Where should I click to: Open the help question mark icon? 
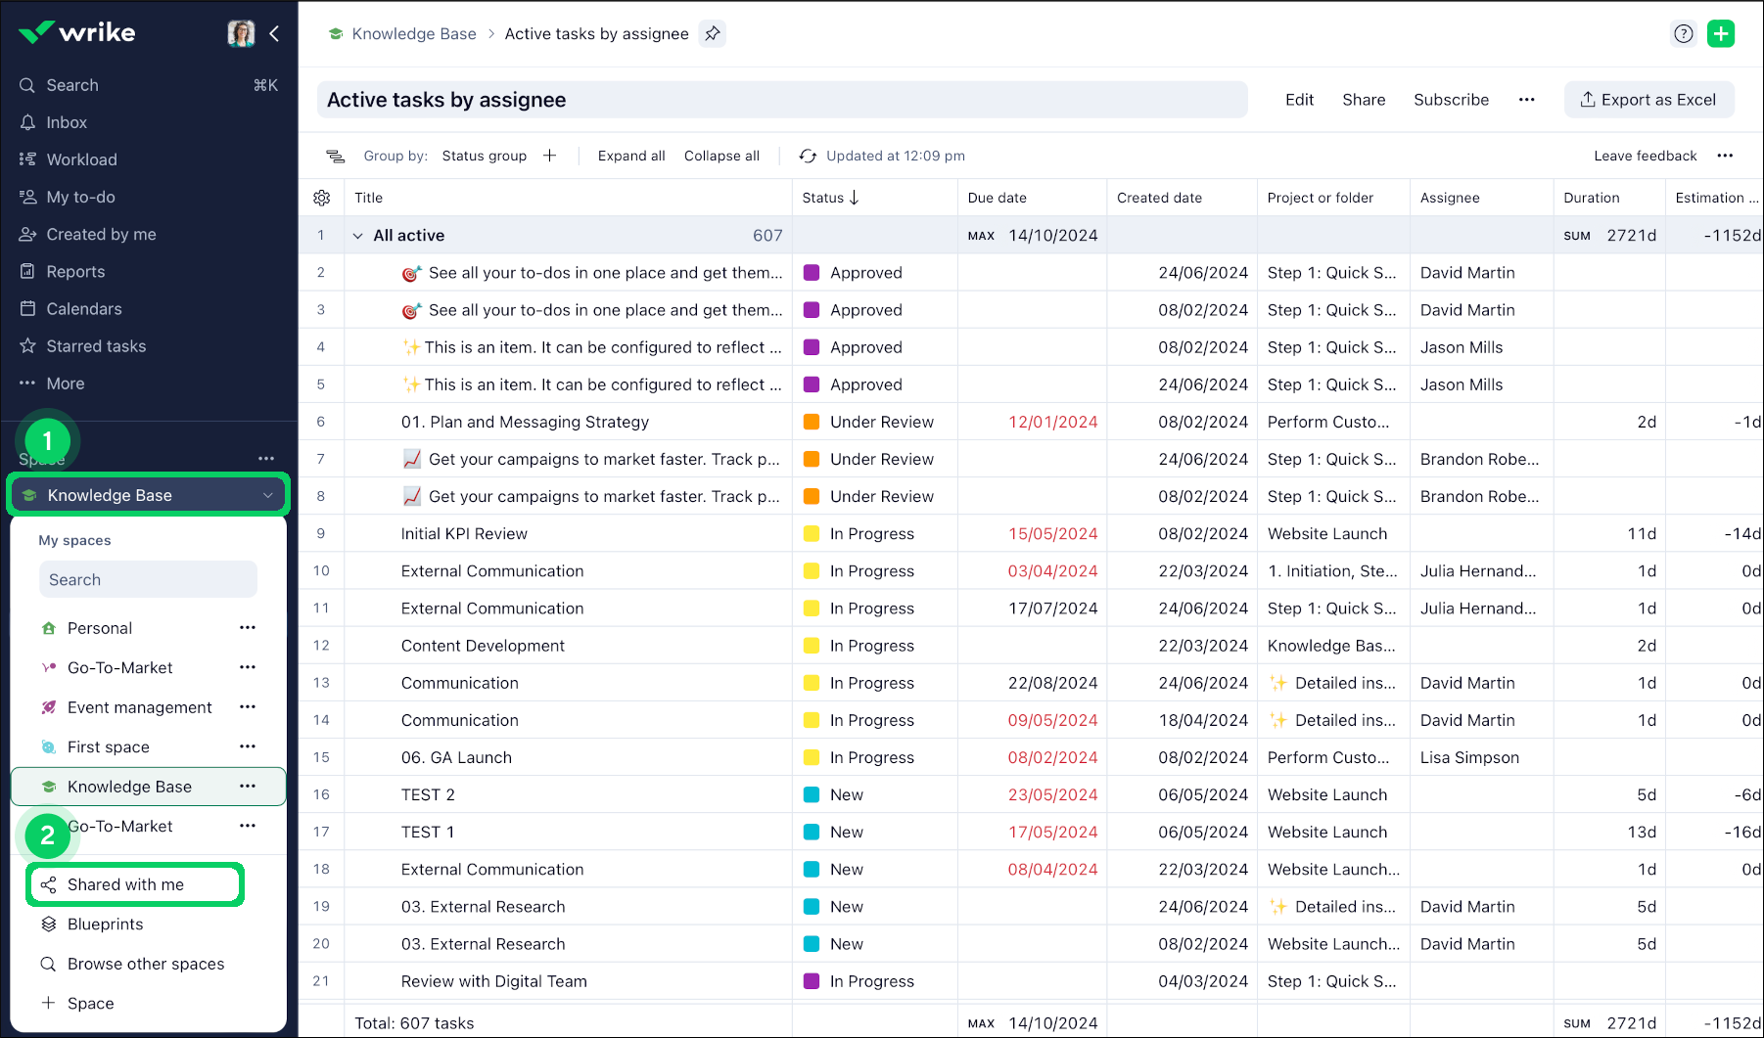[x=1683, y=34]
